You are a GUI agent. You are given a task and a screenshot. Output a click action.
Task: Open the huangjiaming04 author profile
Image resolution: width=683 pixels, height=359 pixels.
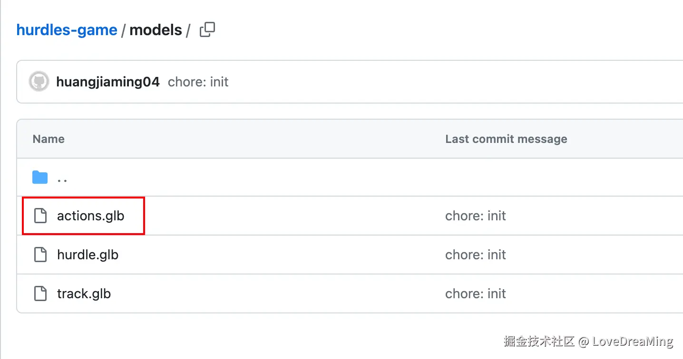[107, 82]
